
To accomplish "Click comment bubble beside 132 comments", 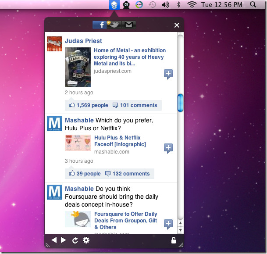I will [108, 174].
